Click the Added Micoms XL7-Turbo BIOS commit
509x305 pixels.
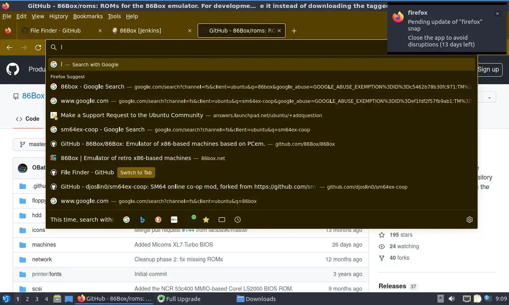click(174, 245)
